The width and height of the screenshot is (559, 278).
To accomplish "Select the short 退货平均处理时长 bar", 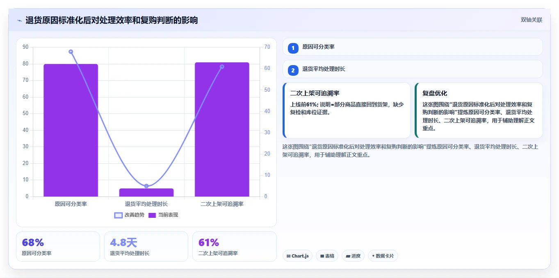I will [146, 192].
